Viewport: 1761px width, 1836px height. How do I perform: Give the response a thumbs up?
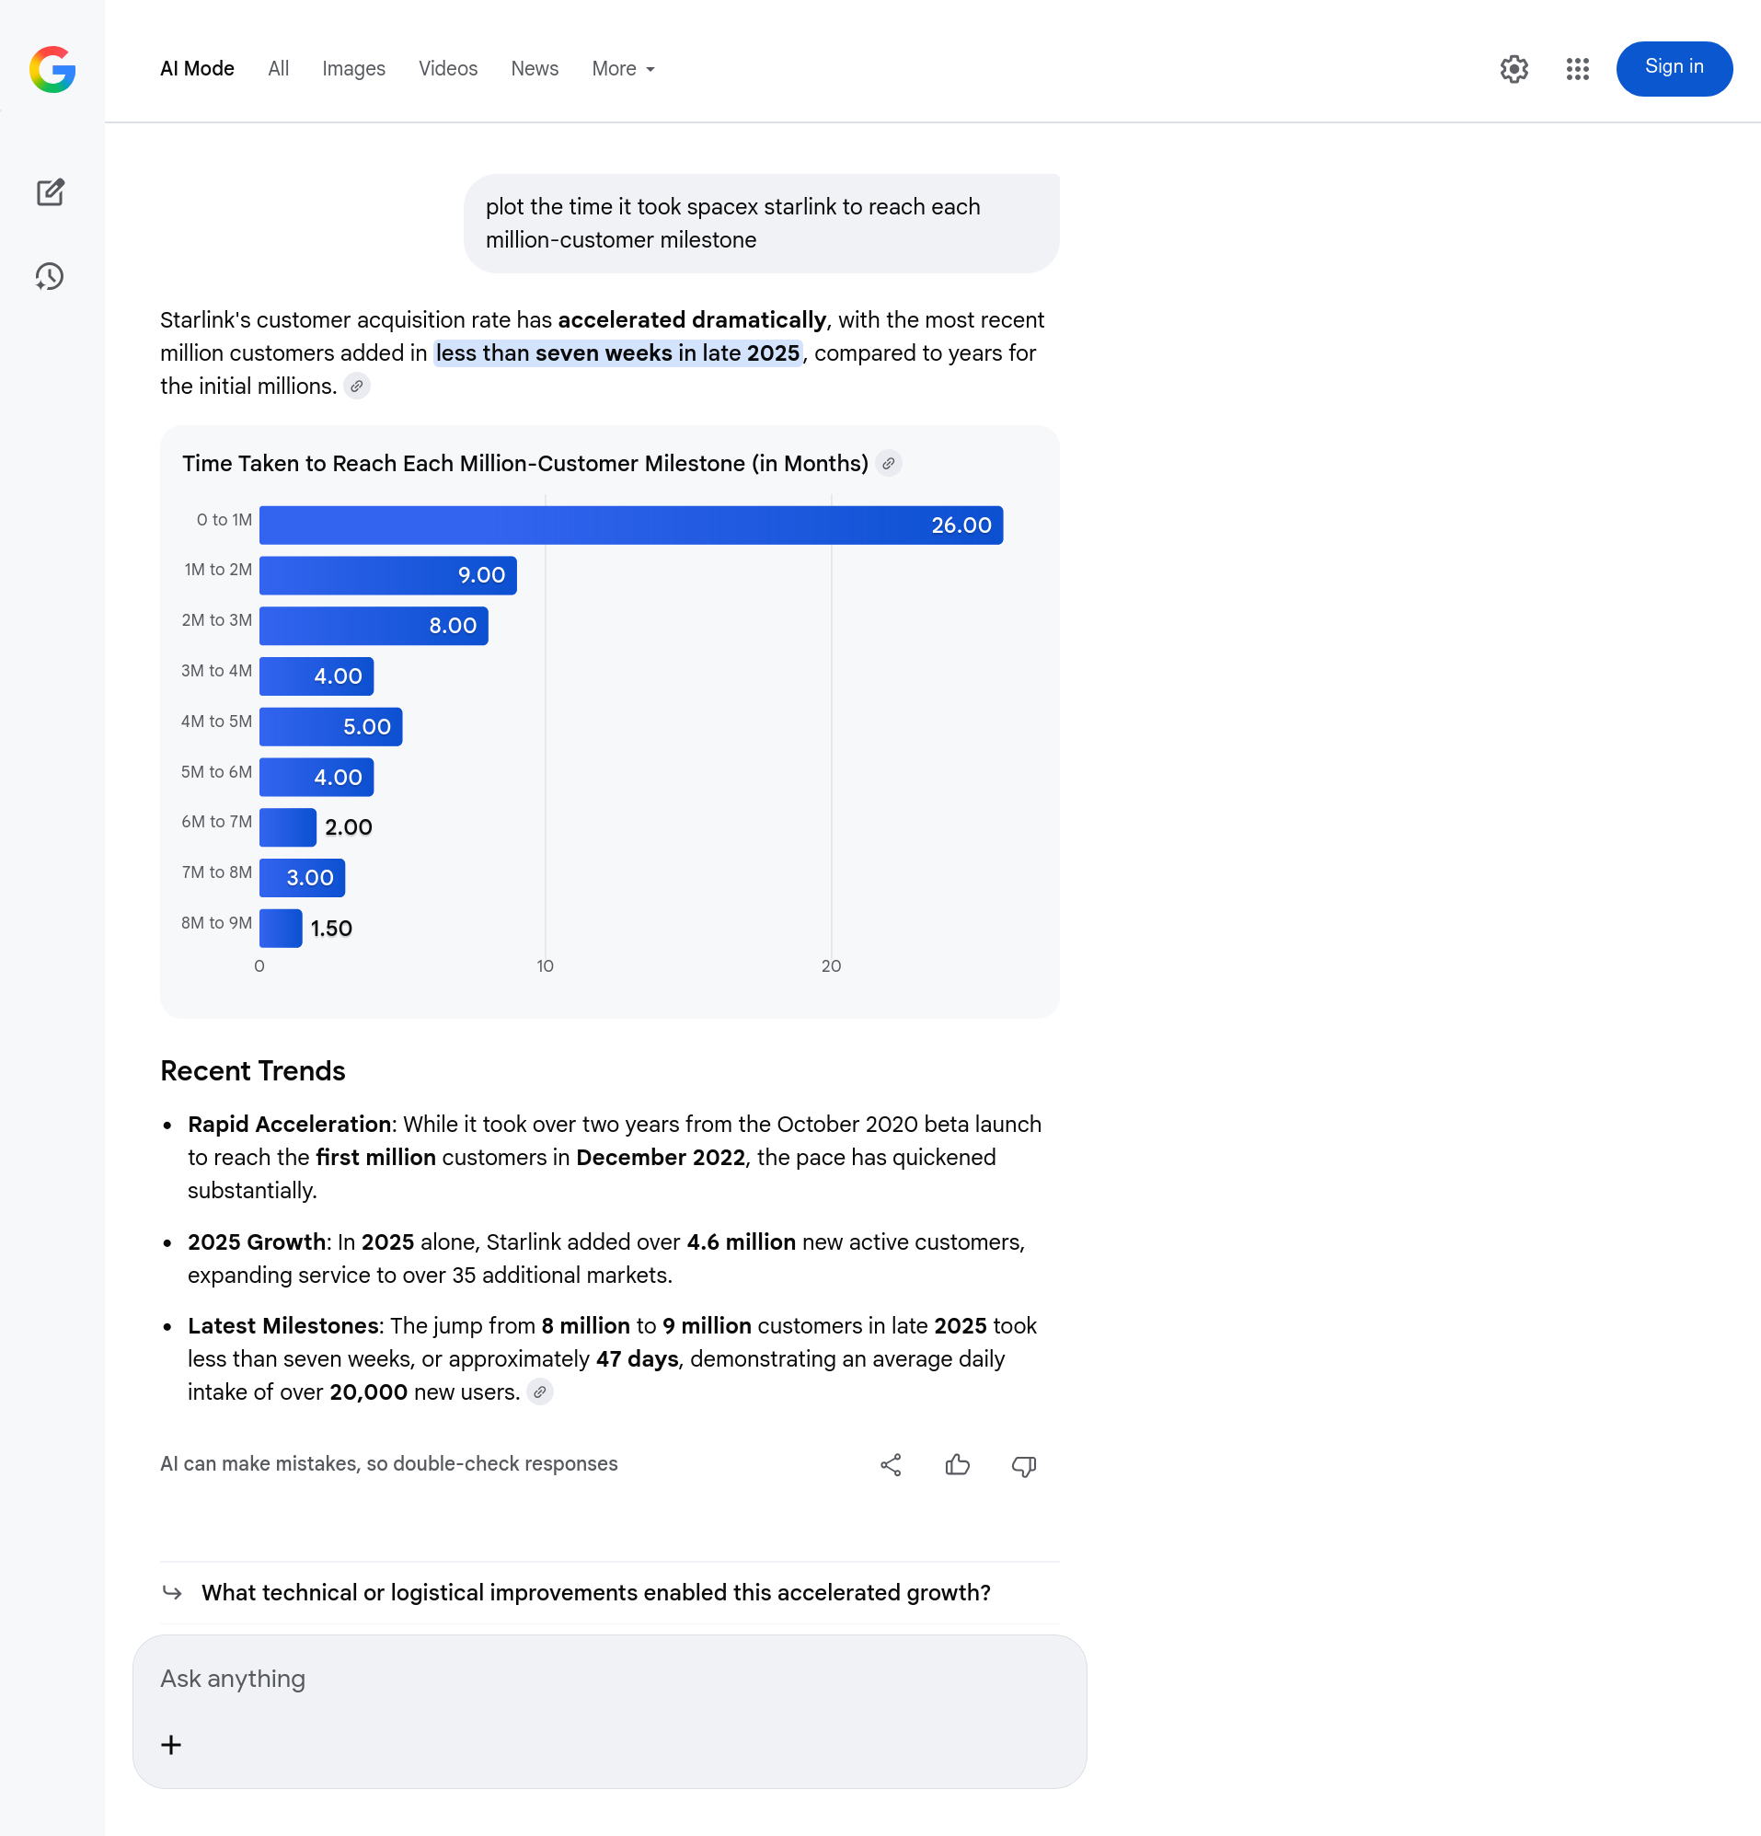point(957,1465)
